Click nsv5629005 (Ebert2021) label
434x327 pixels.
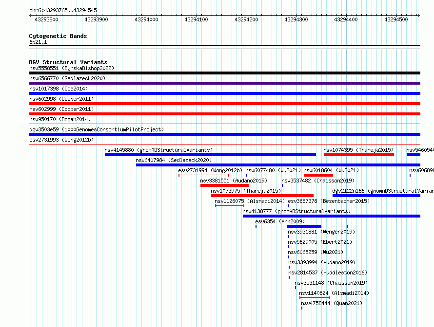[320, 242]
